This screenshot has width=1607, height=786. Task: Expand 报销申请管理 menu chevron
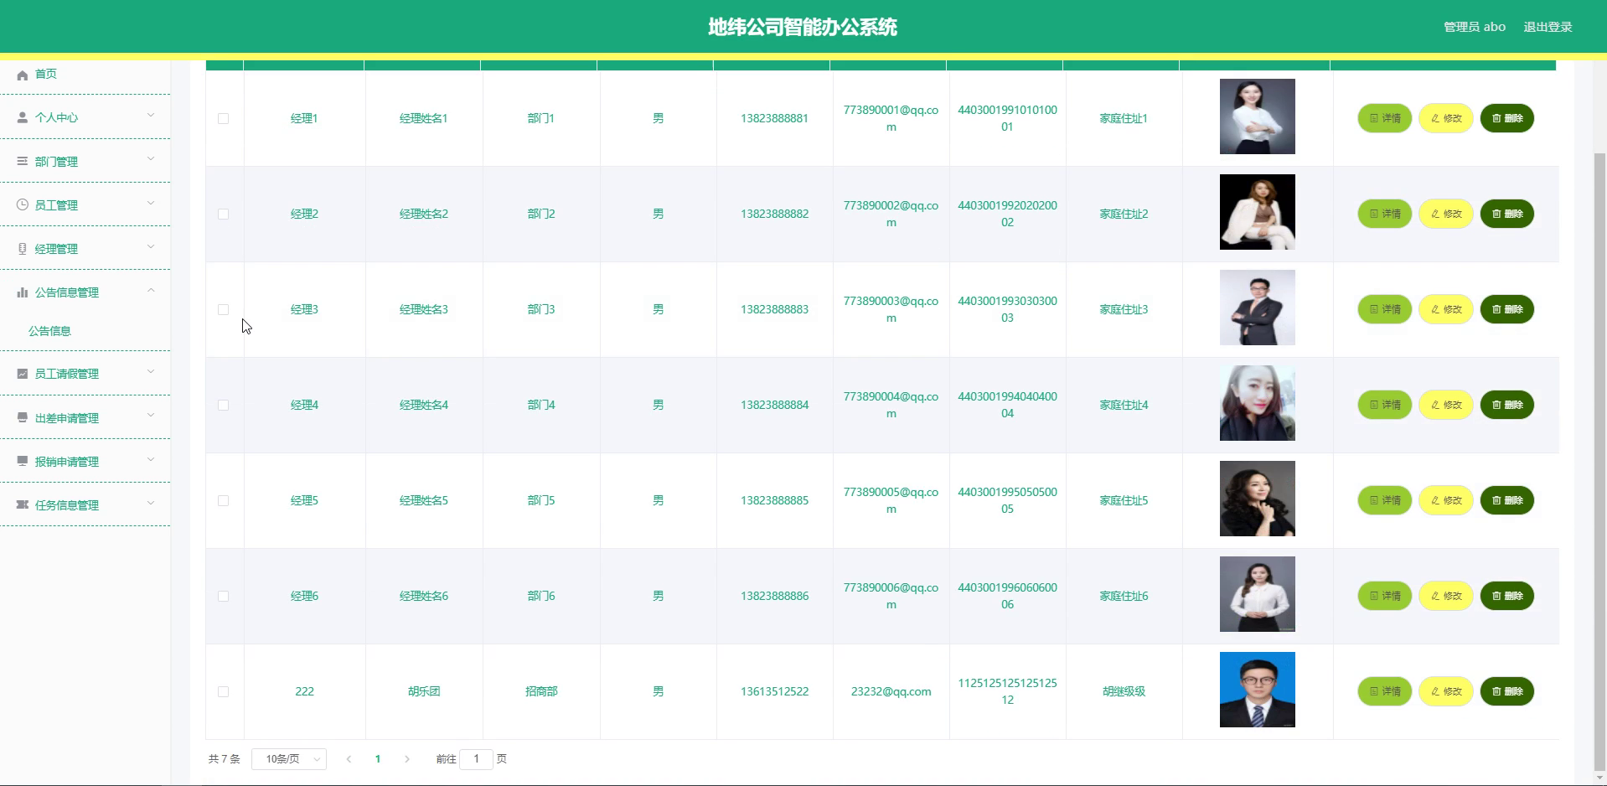click(151, 458)
